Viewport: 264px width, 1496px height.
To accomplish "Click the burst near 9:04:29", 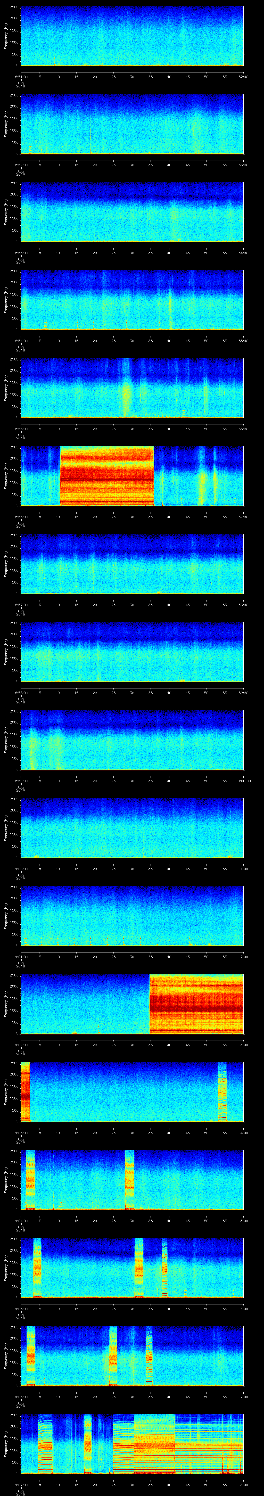I will coord(129,1179).
